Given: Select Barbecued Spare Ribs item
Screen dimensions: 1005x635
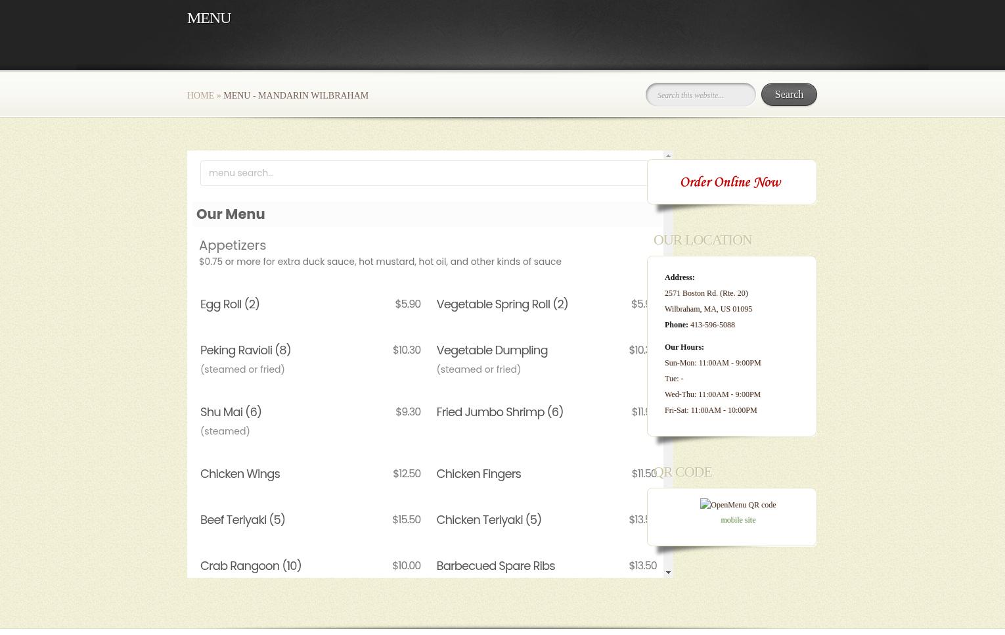Looking at the screenshot, I should [495, 566].
